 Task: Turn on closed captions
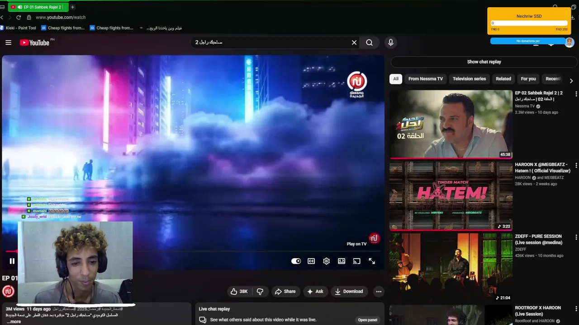311,261
